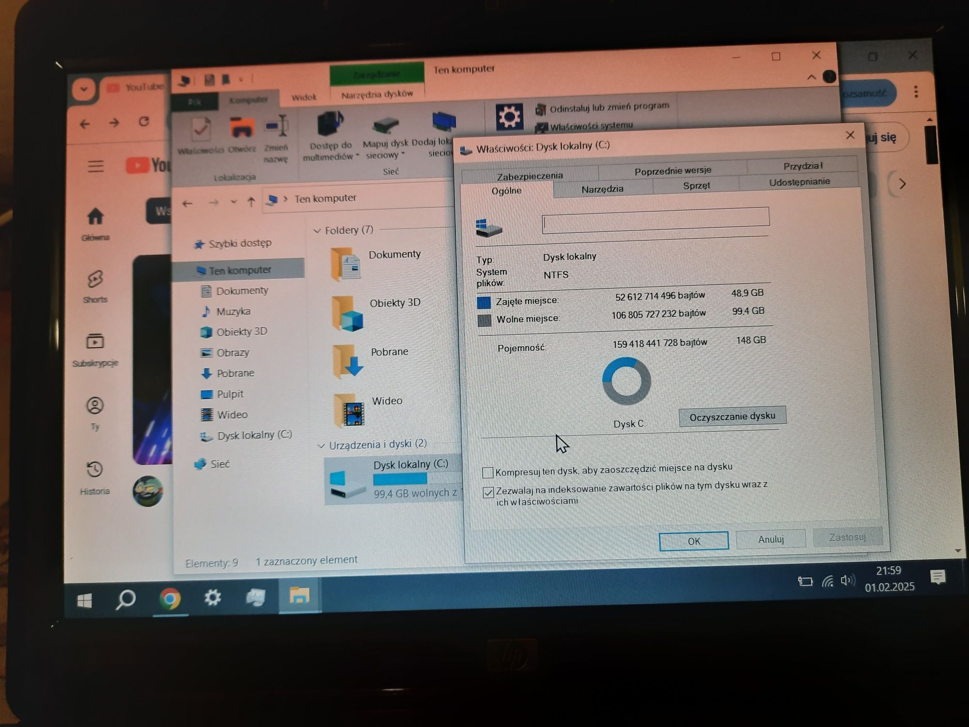The width and height of the screenshot is (969, 727).
Task: Select Obrazy in navigation pane
Action: click(x=225, y=352)
